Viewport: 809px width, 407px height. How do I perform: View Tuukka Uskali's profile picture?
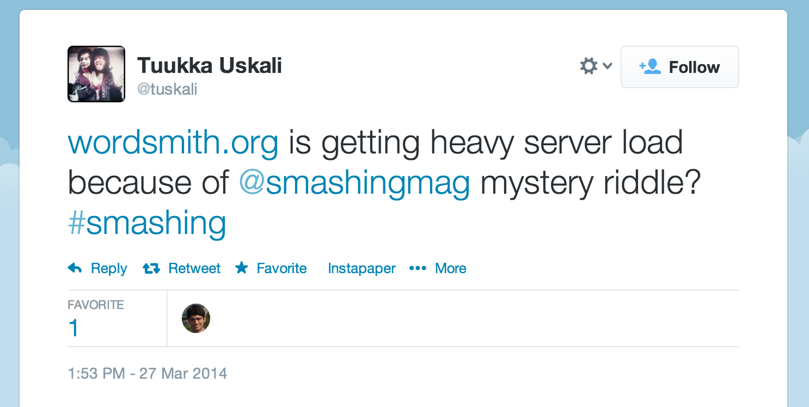pos(96,74)
